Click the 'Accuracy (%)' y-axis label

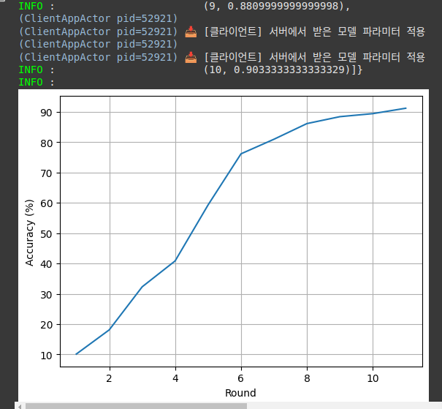click(x=29, y=233)
